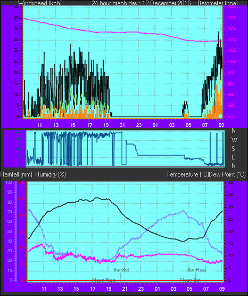The width and height of the screenshot is (248, 296).
Task: Click hour 03 on temperature chart time axis
Action: point(173,289)
